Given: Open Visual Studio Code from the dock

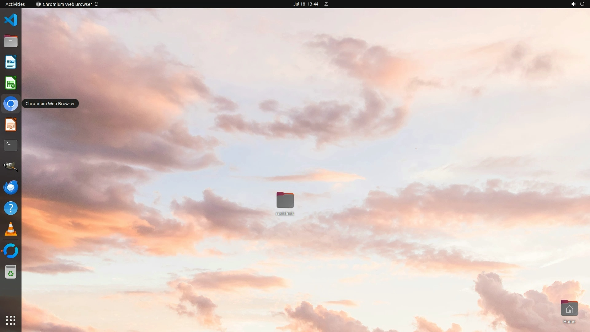Looking at the screenshot, I should 11,20.
